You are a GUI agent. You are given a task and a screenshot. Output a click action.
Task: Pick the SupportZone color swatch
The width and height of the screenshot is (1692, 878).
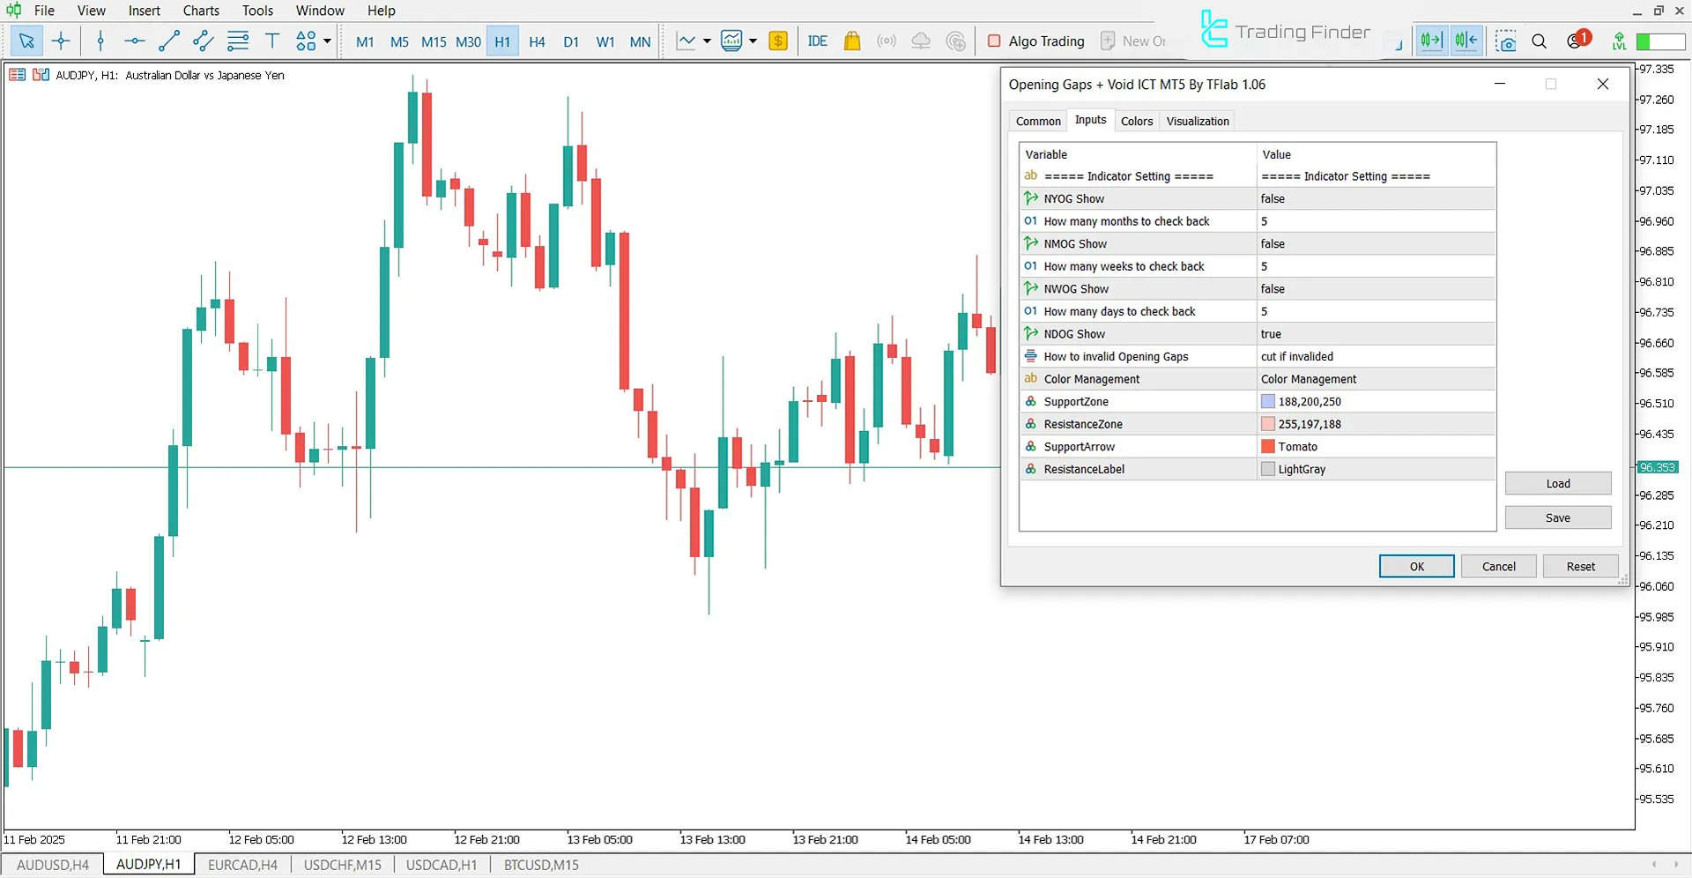(x=1267, y=401)
